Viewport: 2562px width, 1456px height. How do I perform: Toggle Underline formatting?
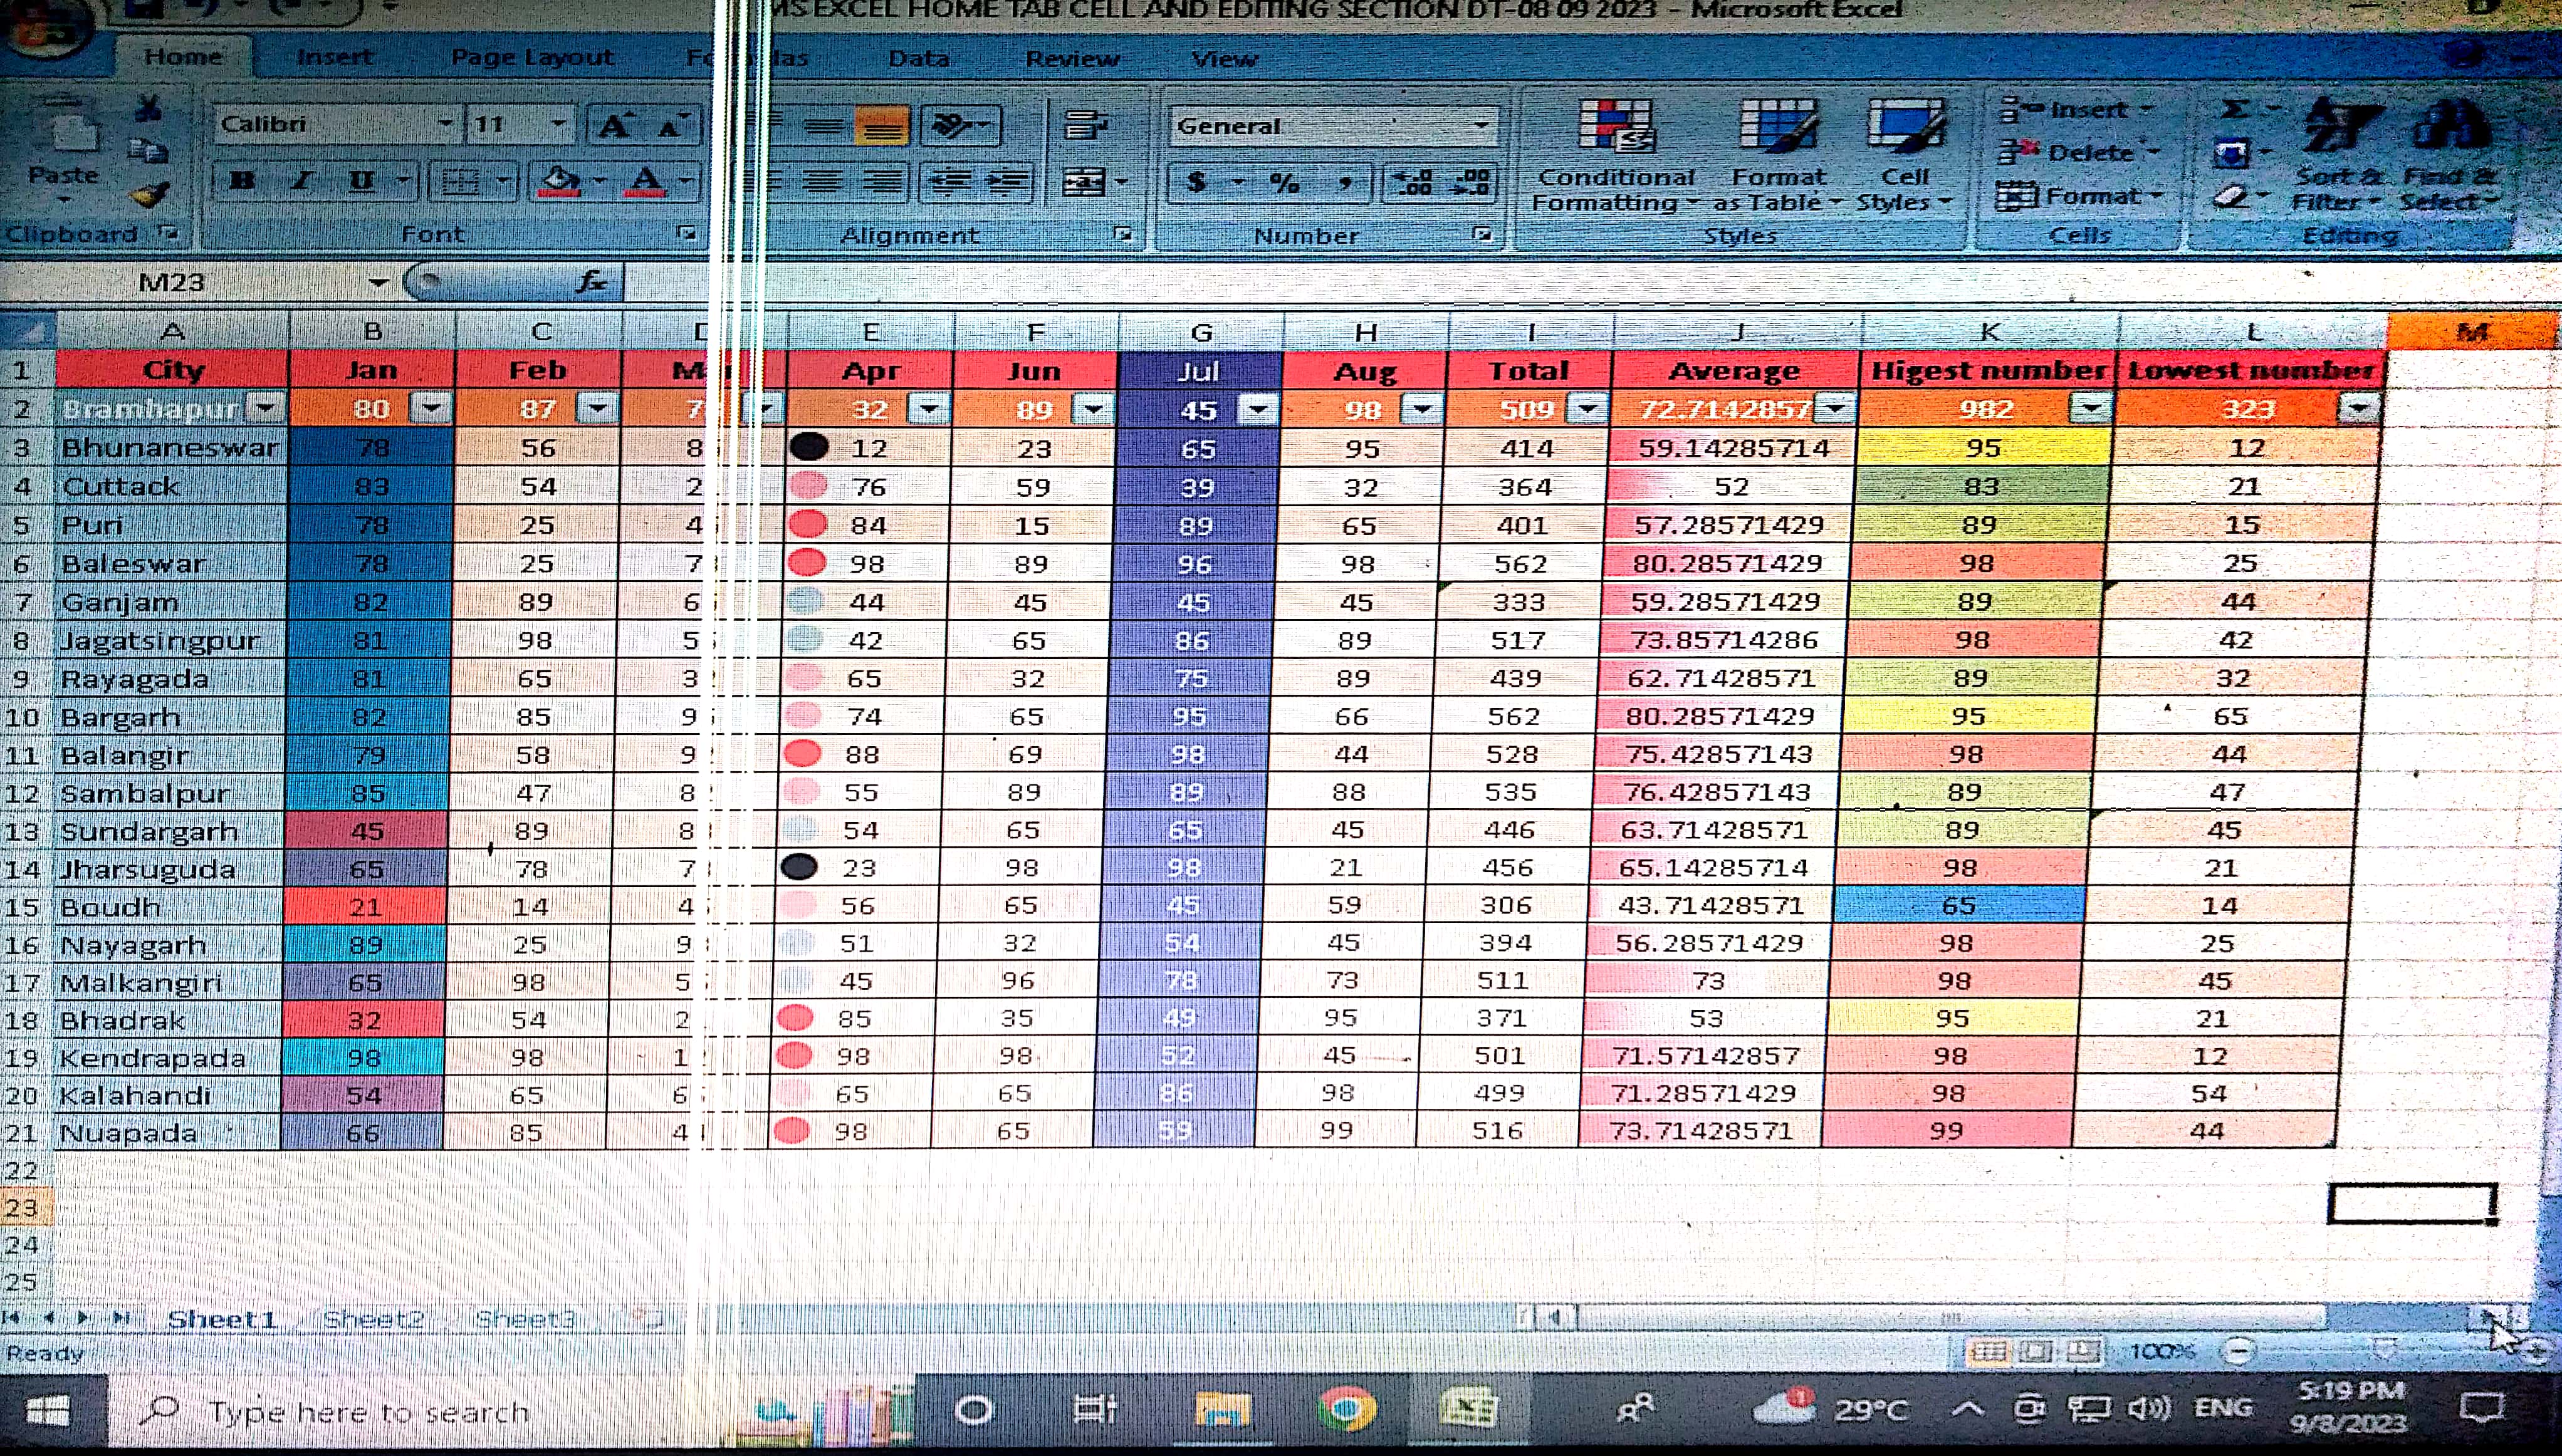click(361, 181)
